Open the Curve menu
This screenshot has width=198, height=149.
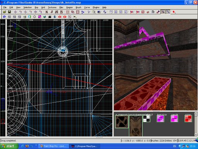87,7
